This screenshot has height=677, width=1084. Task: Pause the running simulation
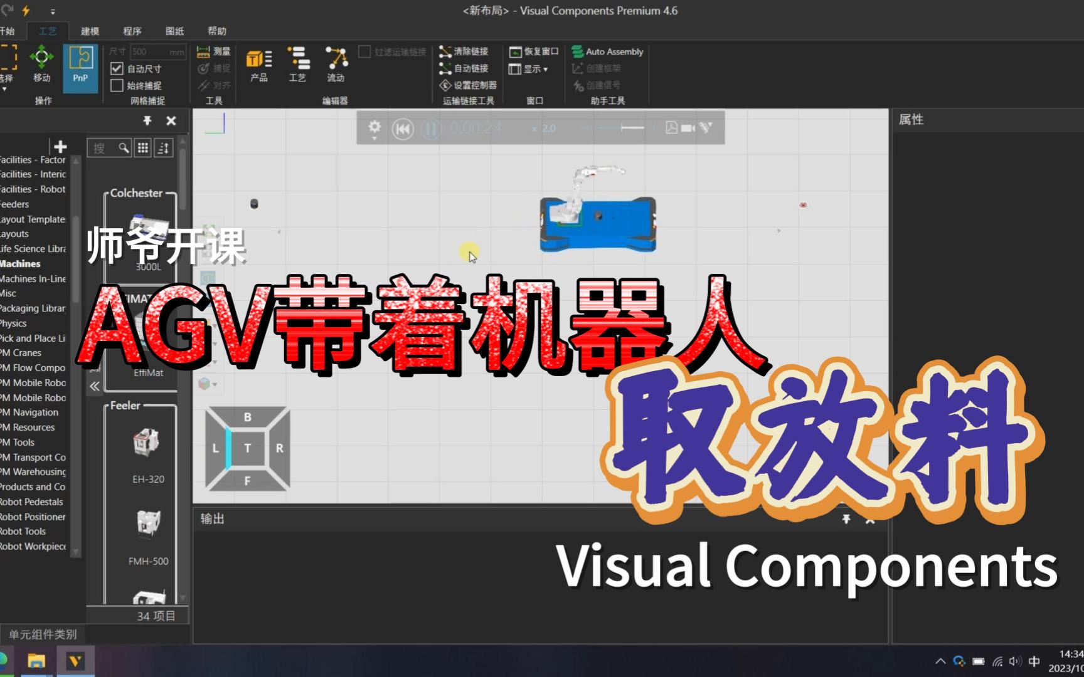(x=431, y=129)
